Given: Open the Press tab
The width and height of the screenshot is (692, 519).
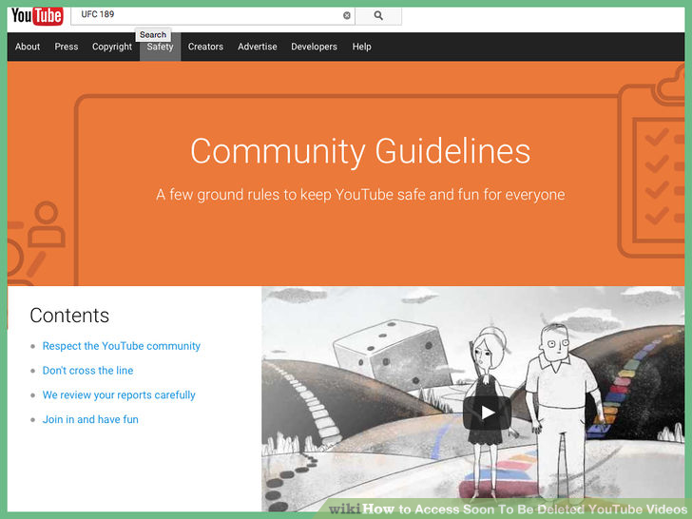Looking at the screenshot, I should tap(67, 47).
